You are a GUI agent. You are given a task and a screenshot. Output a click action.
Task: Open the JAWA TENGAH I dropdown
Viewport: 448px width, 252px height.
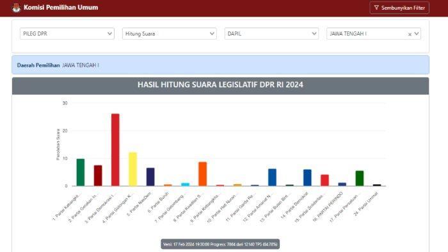(374, 34)
